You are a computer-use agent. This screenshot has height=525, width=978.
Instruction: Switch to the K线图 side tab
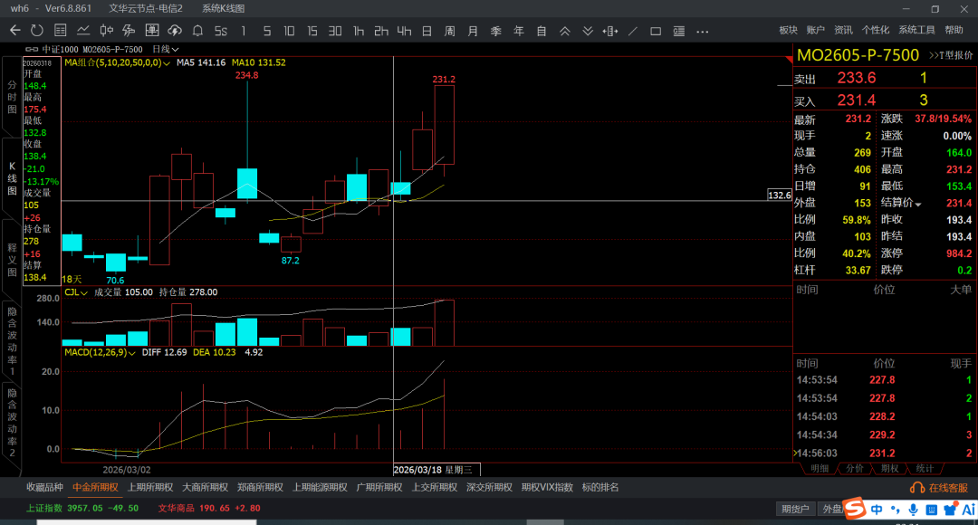point(12,178)
